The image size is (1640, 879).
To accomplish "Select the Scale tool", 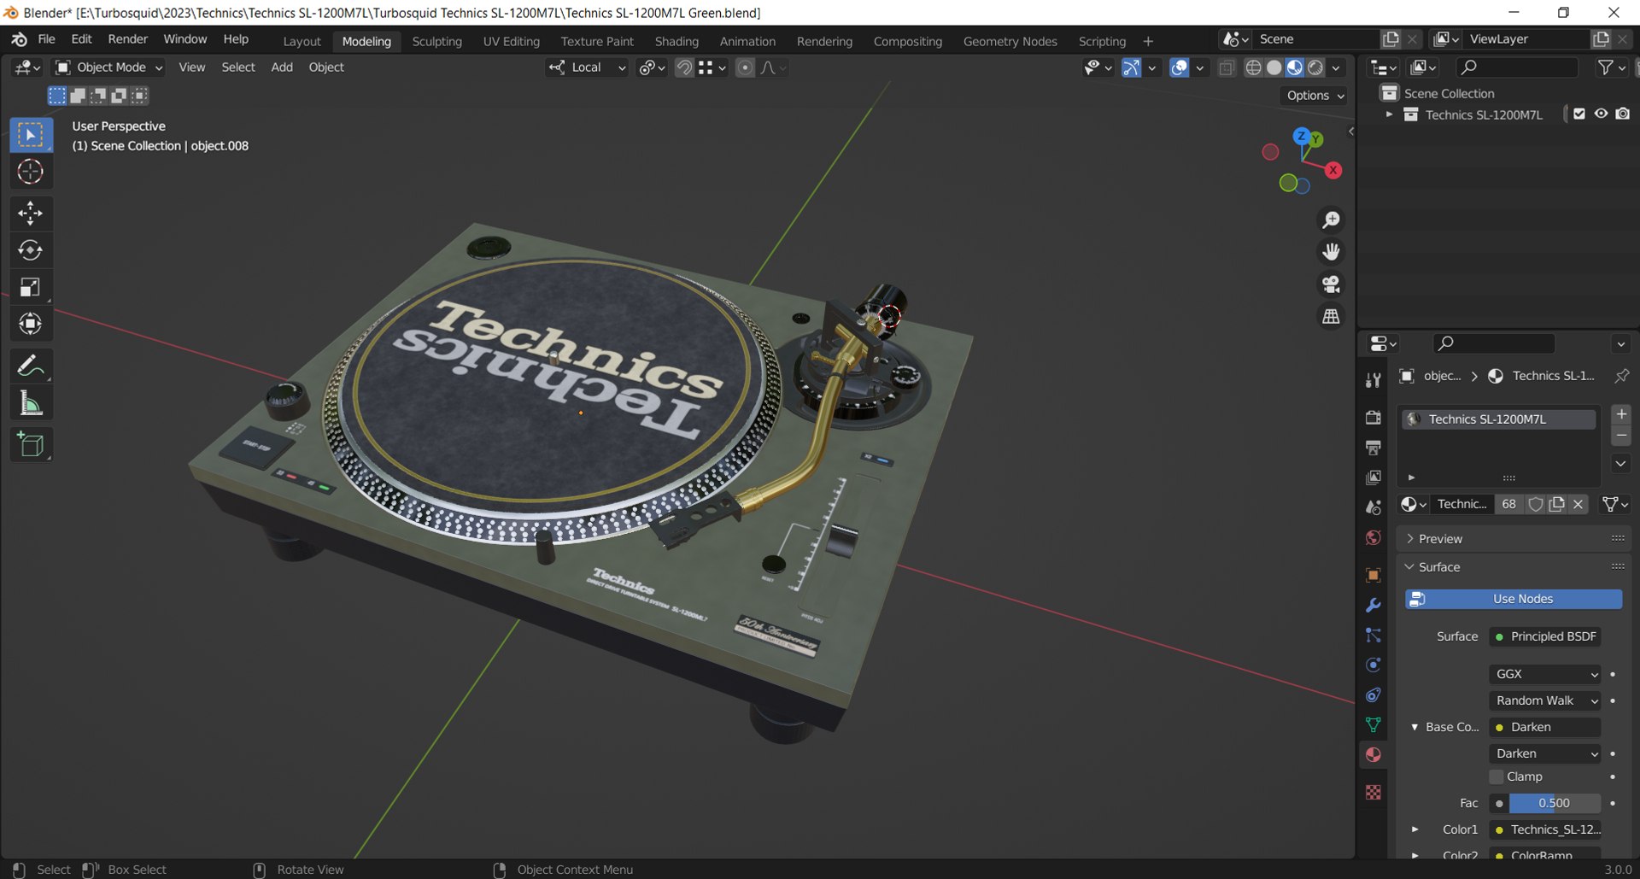I will click(31, 287).
